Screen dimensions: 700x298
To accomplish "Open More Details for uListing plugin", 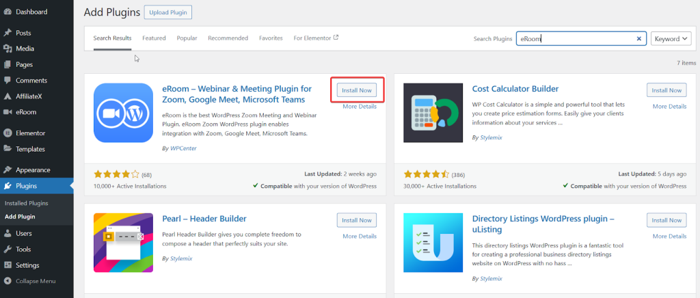I will 670,236.
